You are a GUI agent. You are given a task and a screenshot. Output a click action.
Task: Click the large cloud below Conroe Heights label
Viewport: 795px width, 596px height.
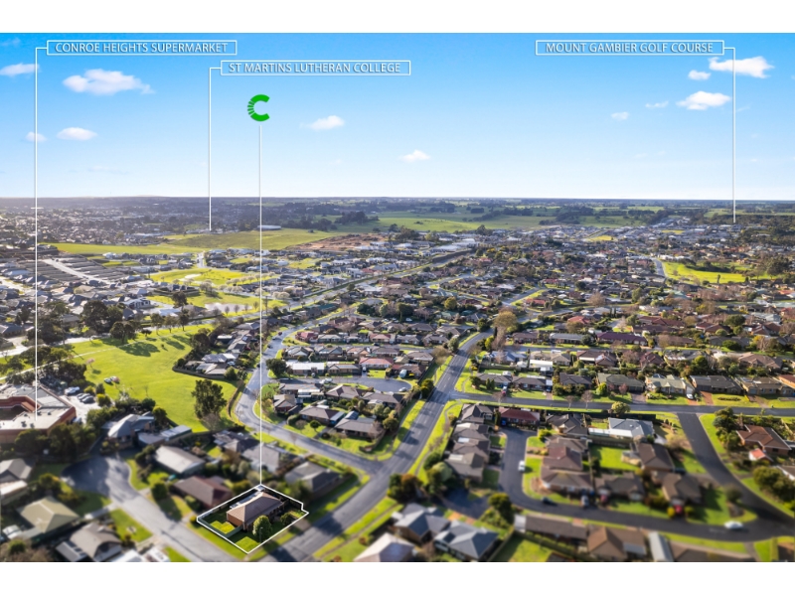click(x=106, y=82)
